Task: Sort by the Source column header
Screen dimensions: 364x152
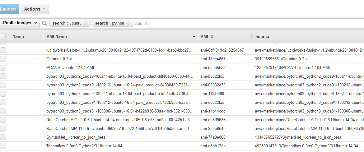Action: [x=262, y=36]
